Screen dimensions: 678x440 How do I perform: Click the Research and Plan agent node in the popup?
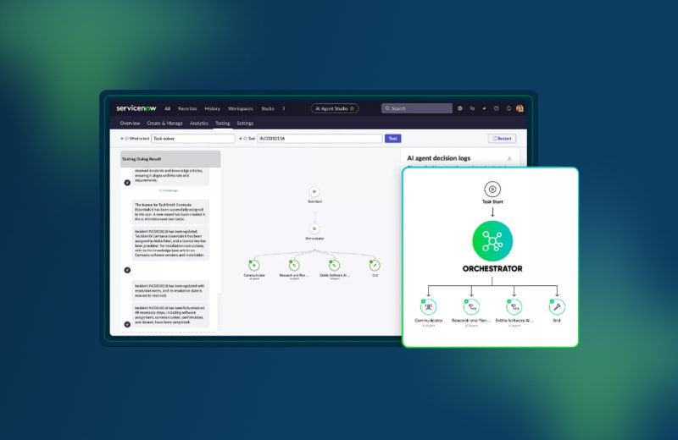470,306
